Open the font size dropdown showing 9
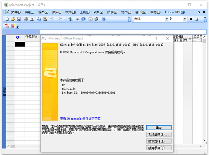This screenshot has height=155, width=209. (x=185, y=19)
